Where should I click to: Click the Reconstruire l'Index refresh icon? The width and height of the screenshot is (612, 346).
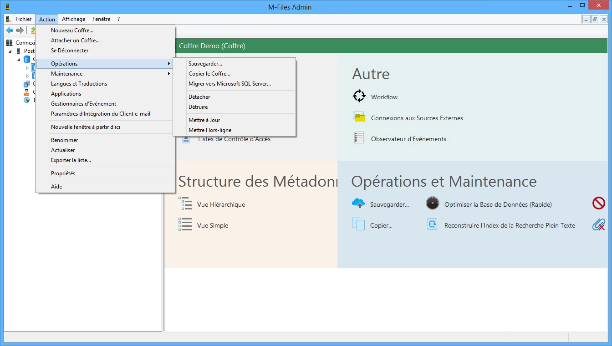[432, 224]
